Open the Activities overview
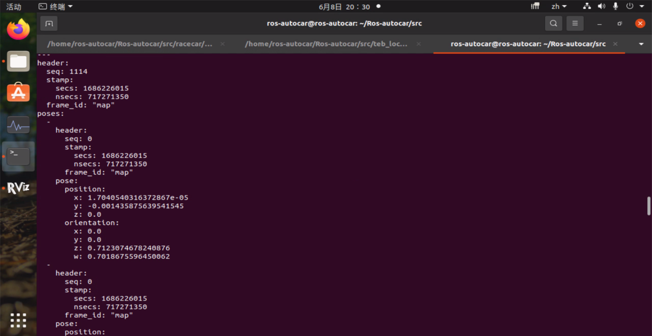This screenshot has width=652, height=336. click(x=14, y=6)
